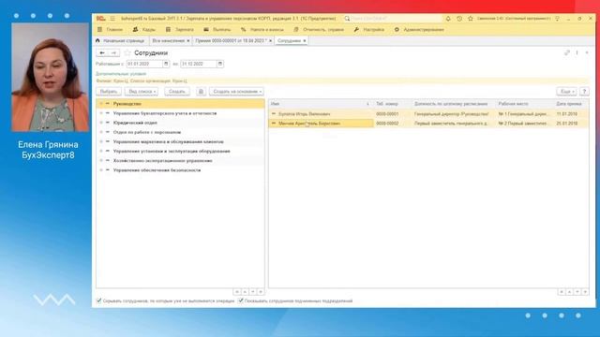The image size is (600, 337).
Task: Open calendar for the start date 01.01.2022
Action: pyautogui.click(x=166, y=64)
